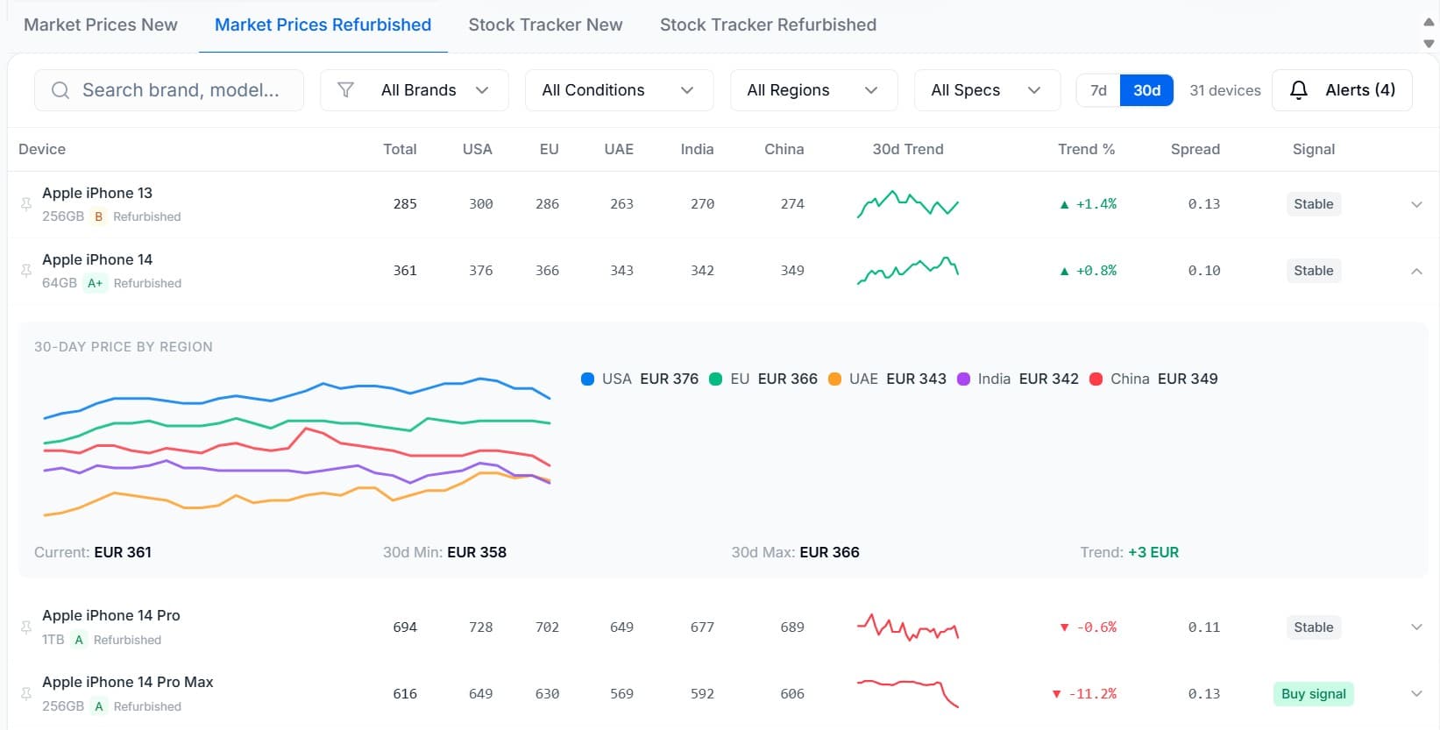This screenshot has width=1440, height=730.
Task: Sort by the Total column header
Action: (400, 149)
